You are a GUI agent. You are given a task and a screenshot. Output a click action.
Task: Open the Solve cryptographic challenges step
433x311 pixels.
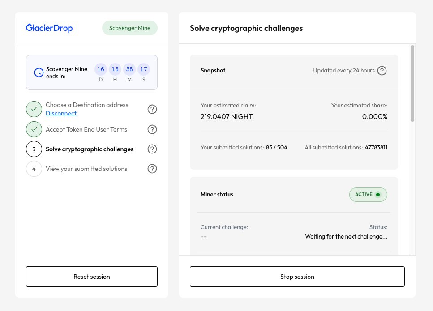tap(90, 149)
